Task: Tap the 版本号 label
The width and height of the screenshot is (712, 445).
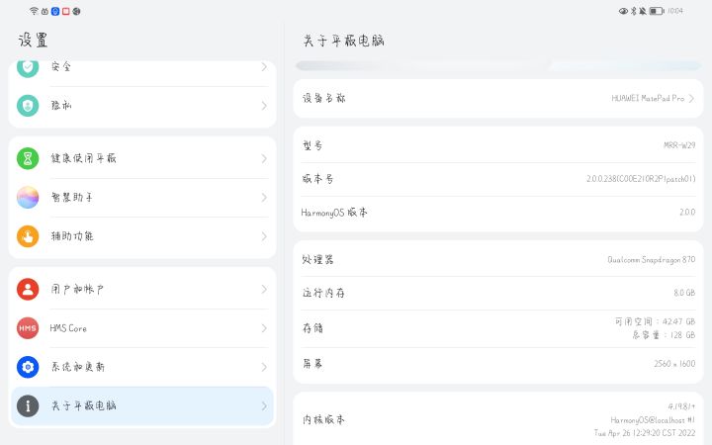Action: coord(317,179)
